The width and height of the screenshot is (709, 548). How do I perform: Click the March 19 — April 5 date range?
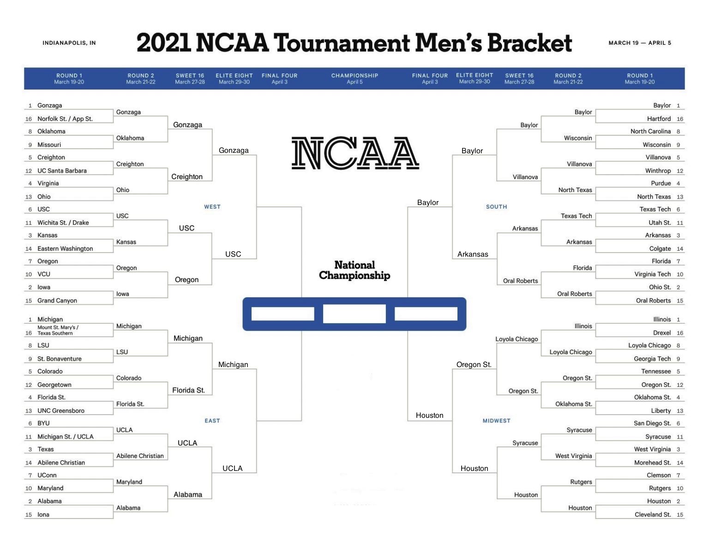pos(640,43)
